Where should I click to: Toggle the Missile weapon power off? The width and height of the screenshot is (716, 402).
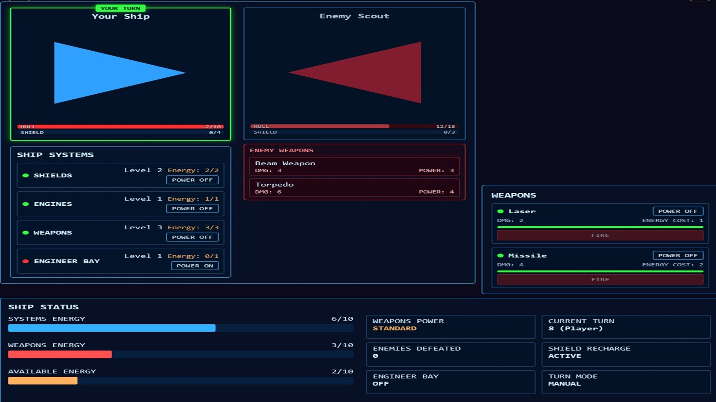click(678, 255)
